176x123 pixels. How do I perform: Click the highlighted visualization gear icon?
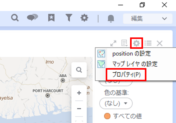pyautogui.click(x=137, y=43)
